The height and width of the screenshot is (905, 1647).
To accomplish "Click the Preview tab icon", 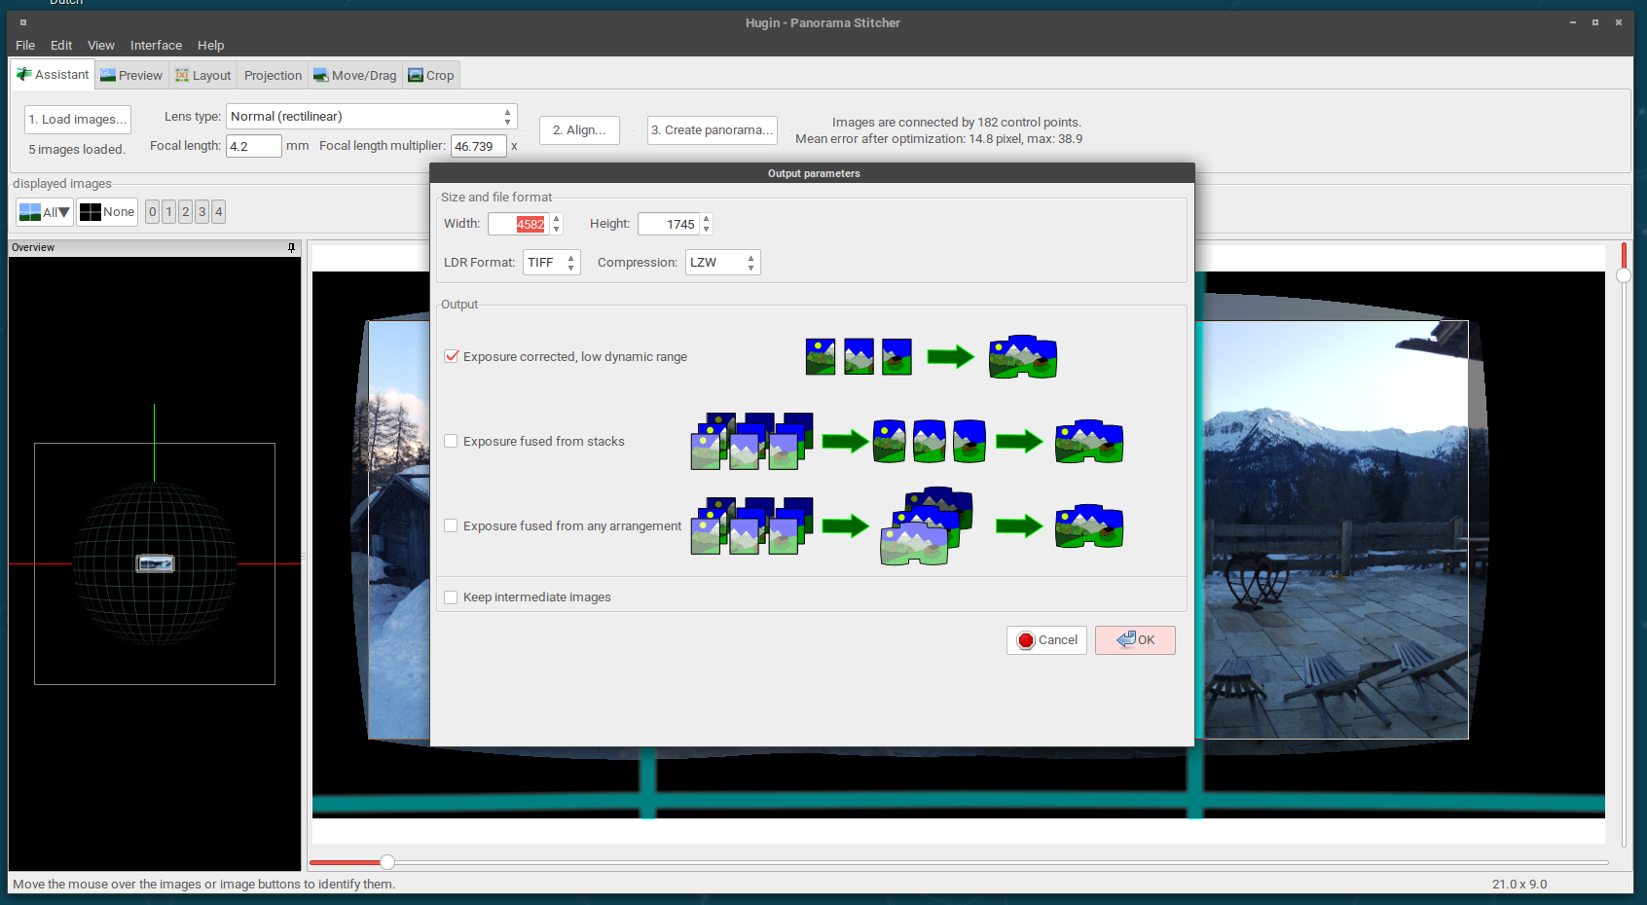I will 108,76.
